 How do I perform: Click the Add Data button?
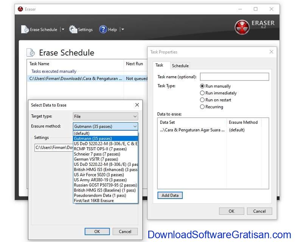170,195
